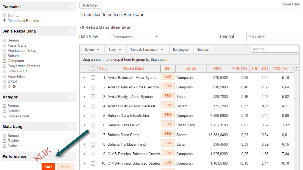Expand row details for Avrist Equity - Amar Syariah
Viewport: 303px width, 170px height.
(85, 97)
